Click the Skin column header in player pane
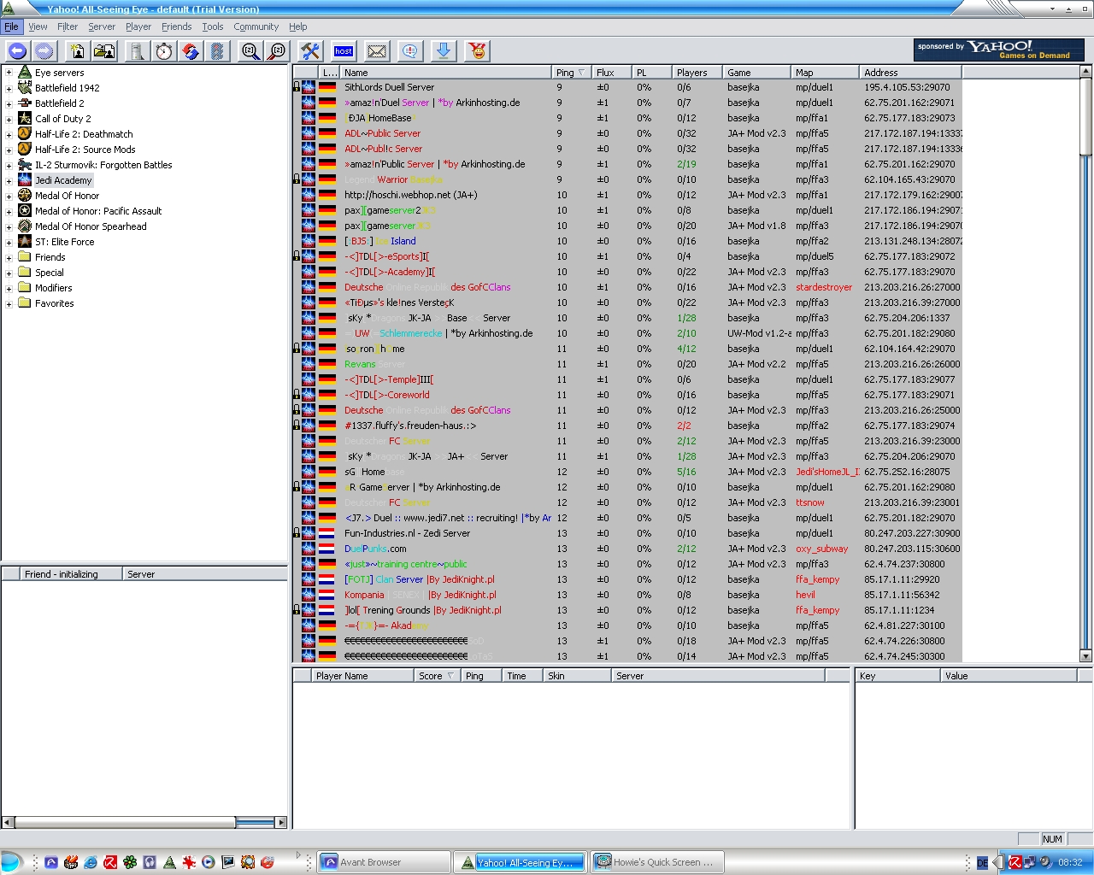 coord(577,676)
